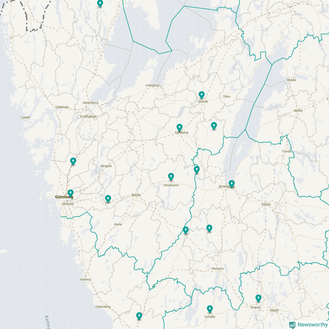Viewport: 329px width, 329px height.
Task: Open the northernmost marker above Vänersborg
Action: (x=100, y=4)
